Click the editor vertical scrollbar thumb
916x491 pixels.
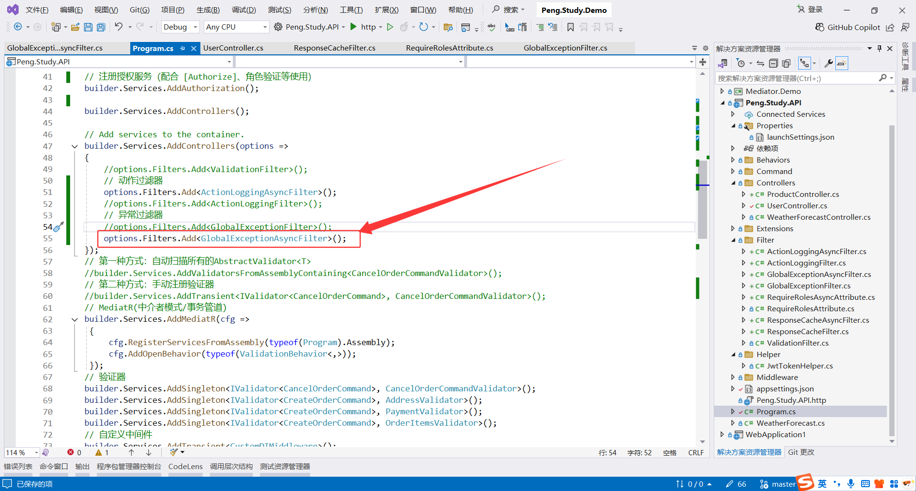click(x=702, y=199)
